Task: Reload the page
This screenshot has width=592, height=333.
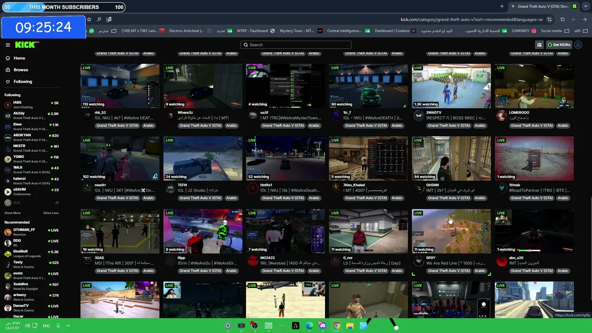Action: (562, 19)
